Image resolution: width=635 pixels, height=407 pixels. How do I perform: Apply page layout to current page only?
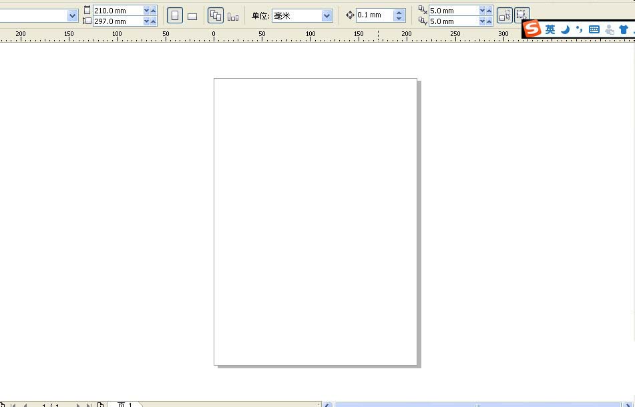[x=233, y=16]
